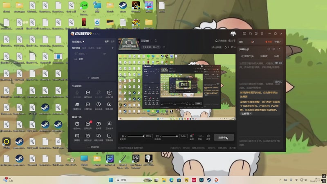Viewport: 327px width, 184px height.
Task: Open the 场景切换器 scene switcher icon
Action: [x=99, y=137]
